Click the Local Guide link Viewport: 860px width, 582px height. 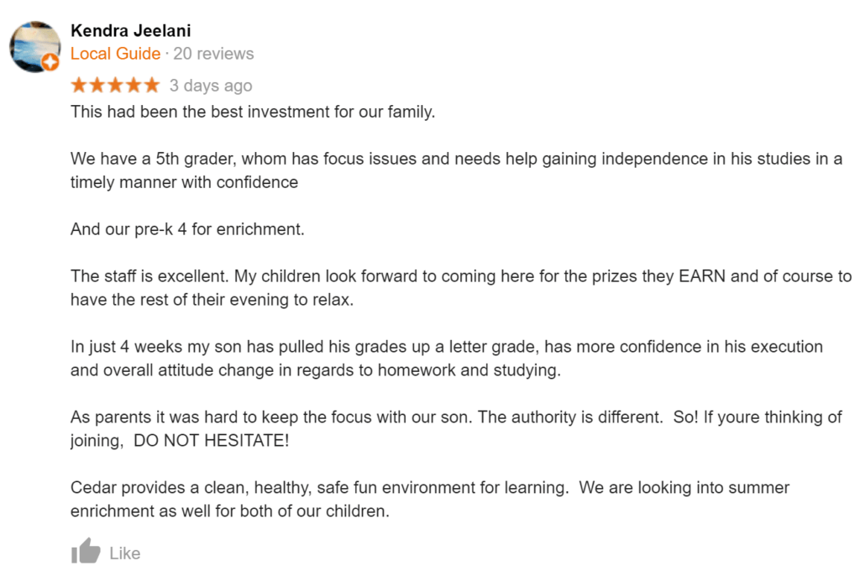115,54
